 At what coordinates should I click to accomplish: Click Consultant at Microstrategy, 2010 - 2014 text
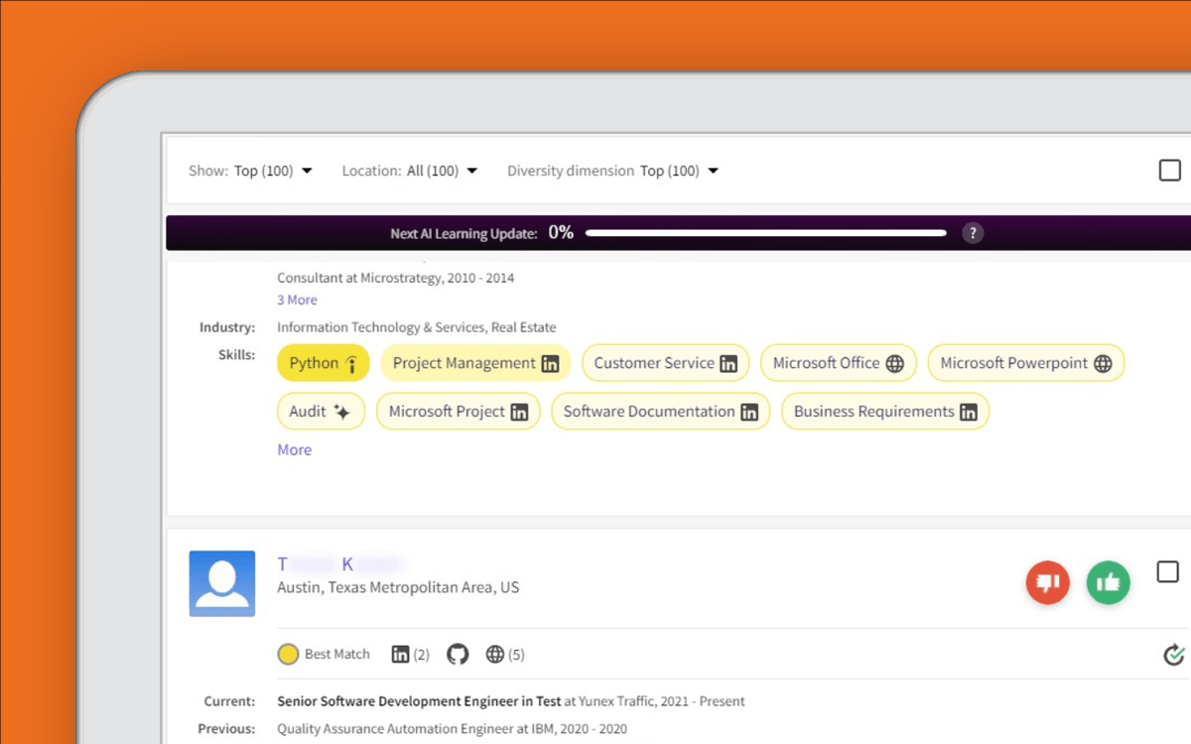[x=396, y=278]
